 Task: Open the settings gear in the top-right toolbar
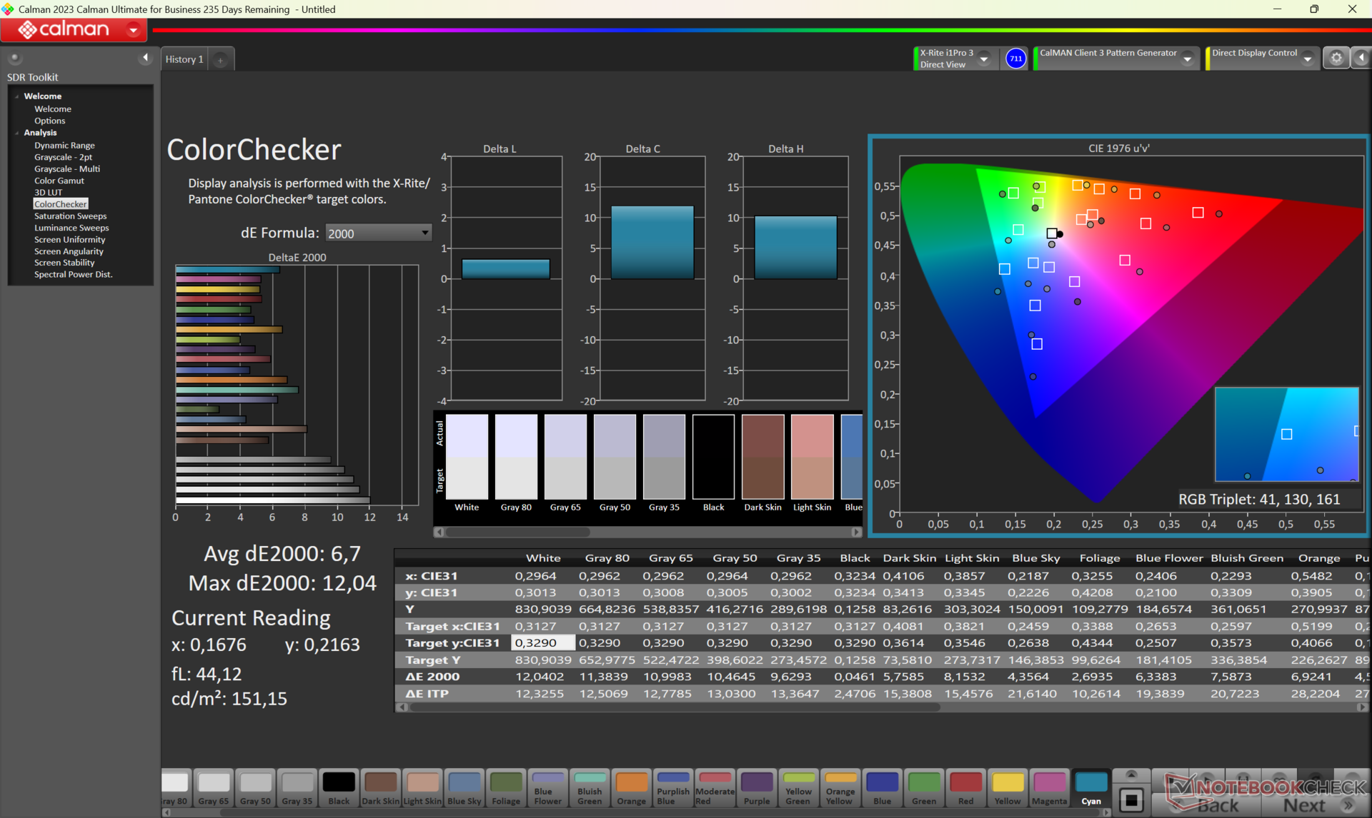coord(1336,59)
